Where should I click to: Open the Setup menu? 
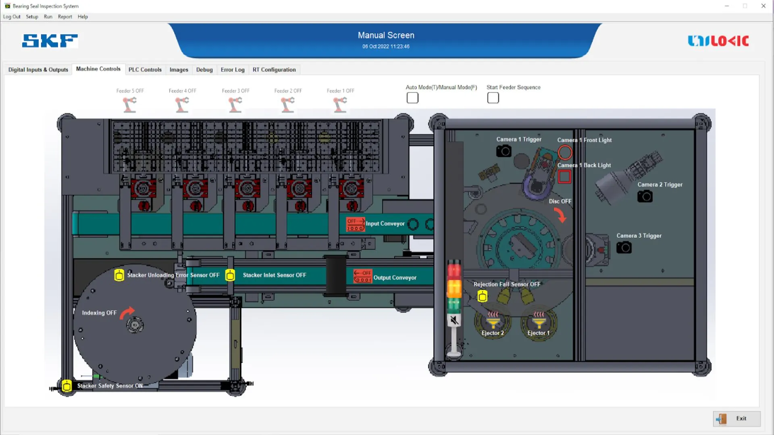[32, 17]
